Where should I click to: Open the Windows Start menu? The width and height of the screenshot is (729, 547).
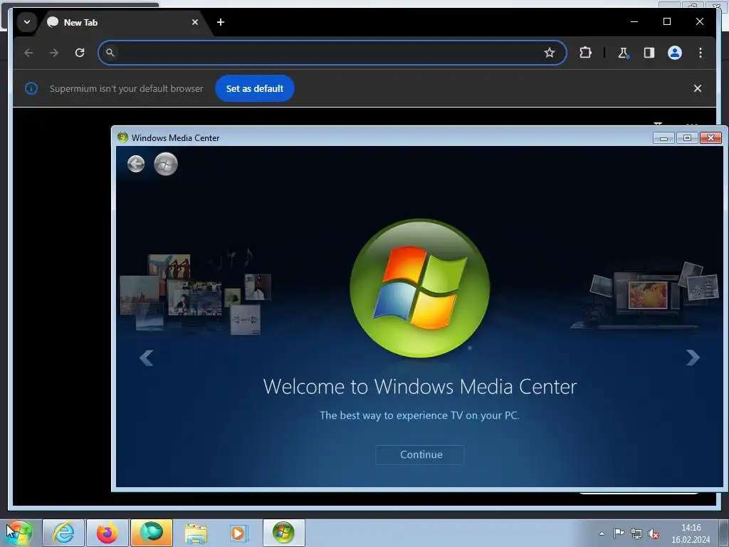(19, 533)
